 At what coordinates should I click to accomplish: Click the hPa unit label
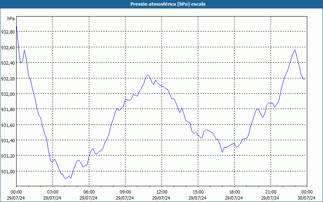[x=11, y=19]
